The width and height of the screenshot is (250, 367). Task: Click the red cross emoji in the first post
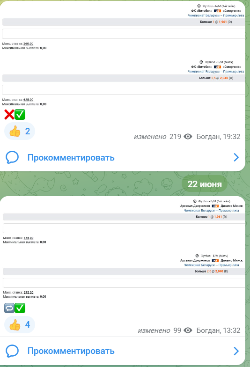tap(9, 115)
